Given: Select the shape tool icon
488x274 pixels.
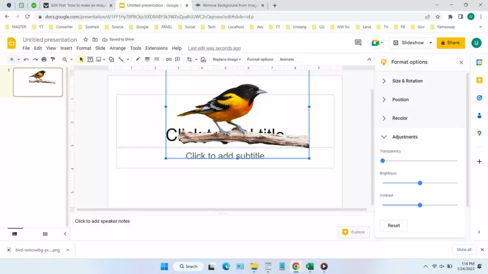Looking at the screenshot, I should (112, 59).
